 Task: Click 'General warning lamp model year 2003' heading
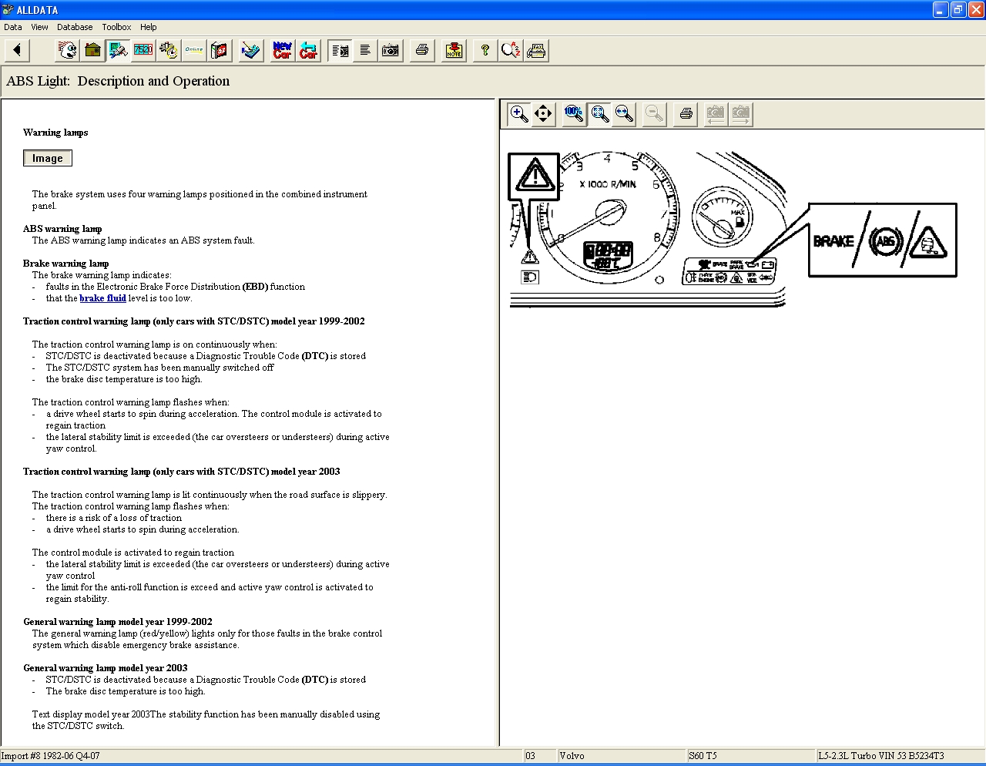[106, 668]
